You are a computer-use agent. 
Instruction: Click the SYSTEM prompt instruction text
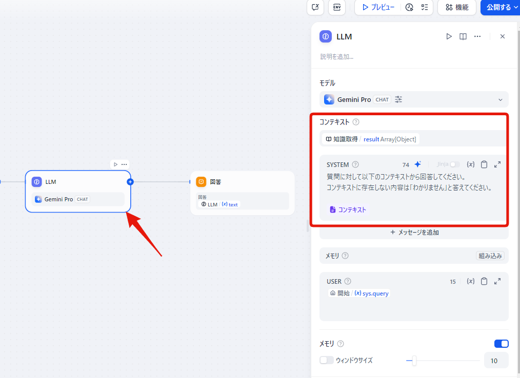click(409, 182)
